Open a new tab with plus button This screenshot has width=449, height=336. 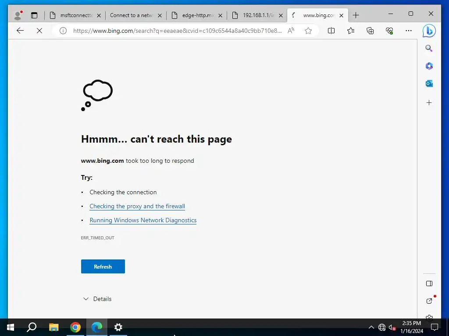[356, 15]
